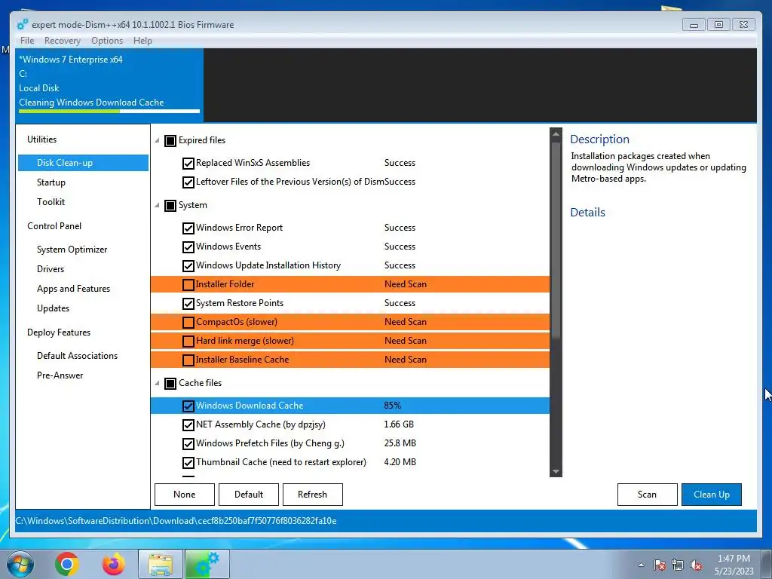Screen dimensions: 772x579
Task: Enable CompactOs (slower) checkbox
Action: point(188,323)
